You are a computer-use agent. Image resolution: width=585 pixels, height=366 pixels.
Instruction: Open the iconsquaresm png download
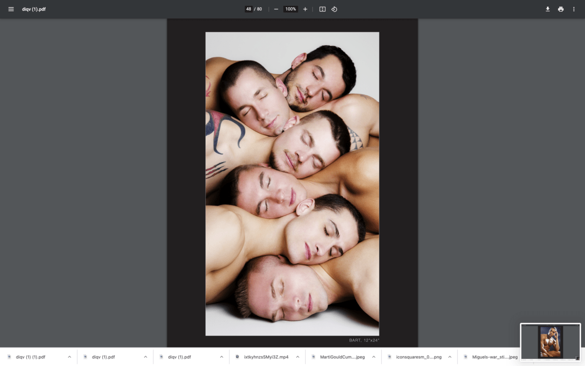419,357
